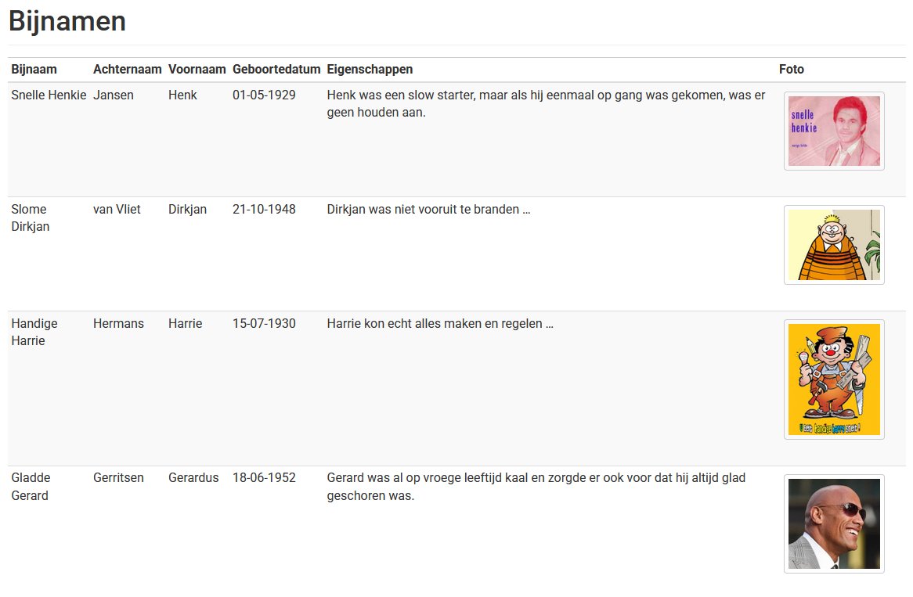Screen dimensions: 913x597
Task: Select the birth date 18-06-1952
Action: [264, 478]
